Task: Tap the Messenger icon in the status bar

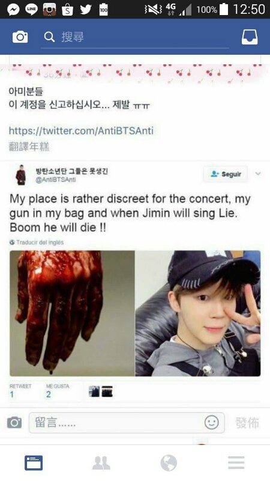Action: coord(13,10)
